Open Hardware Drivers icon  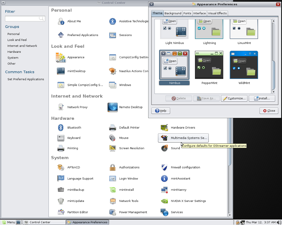point(164,127)
